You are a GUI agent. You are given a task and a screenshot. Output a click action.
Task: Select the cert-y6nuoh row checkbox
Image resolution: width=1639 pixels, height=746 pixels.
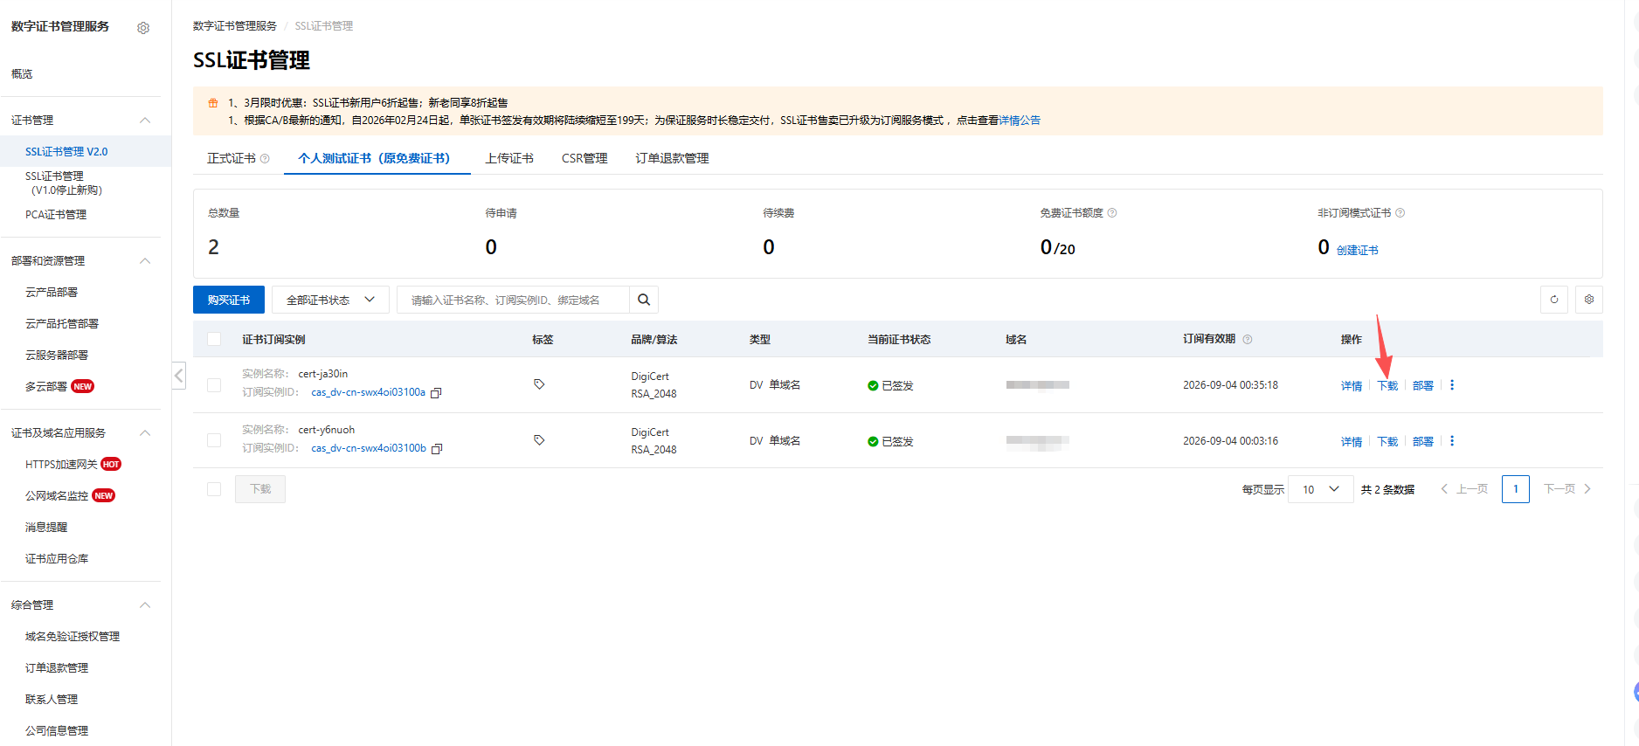(214, 440)
